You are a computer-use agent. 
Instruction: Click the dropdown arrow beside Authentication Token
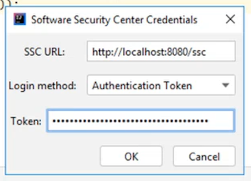pos(226,85)
